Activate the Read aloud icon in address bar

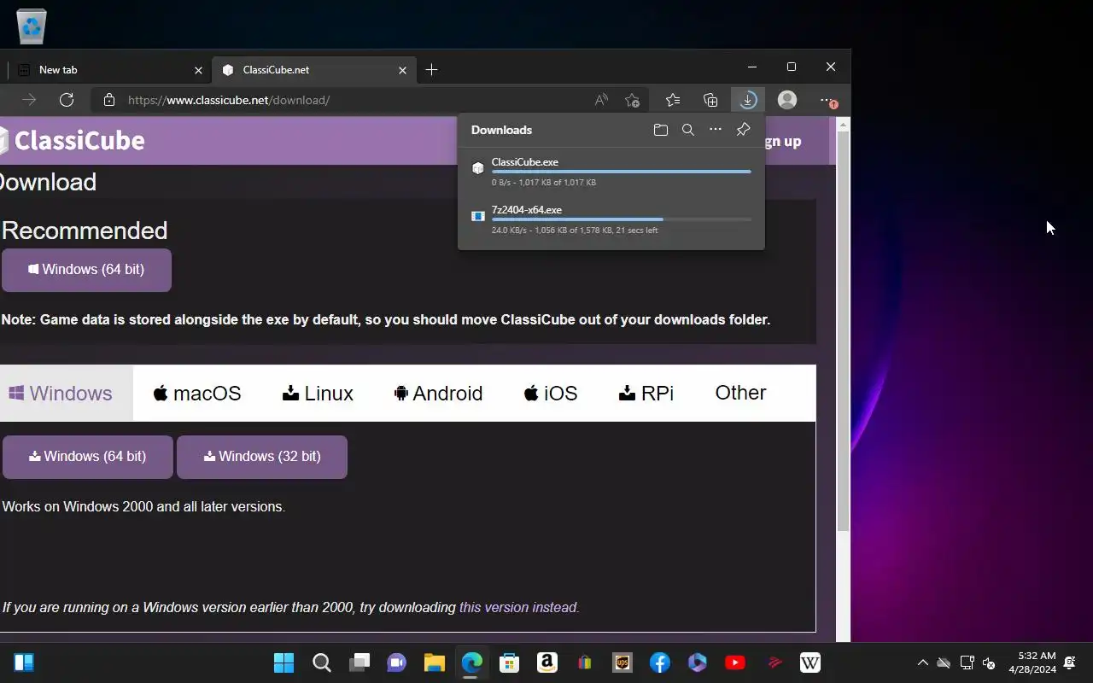601,100
